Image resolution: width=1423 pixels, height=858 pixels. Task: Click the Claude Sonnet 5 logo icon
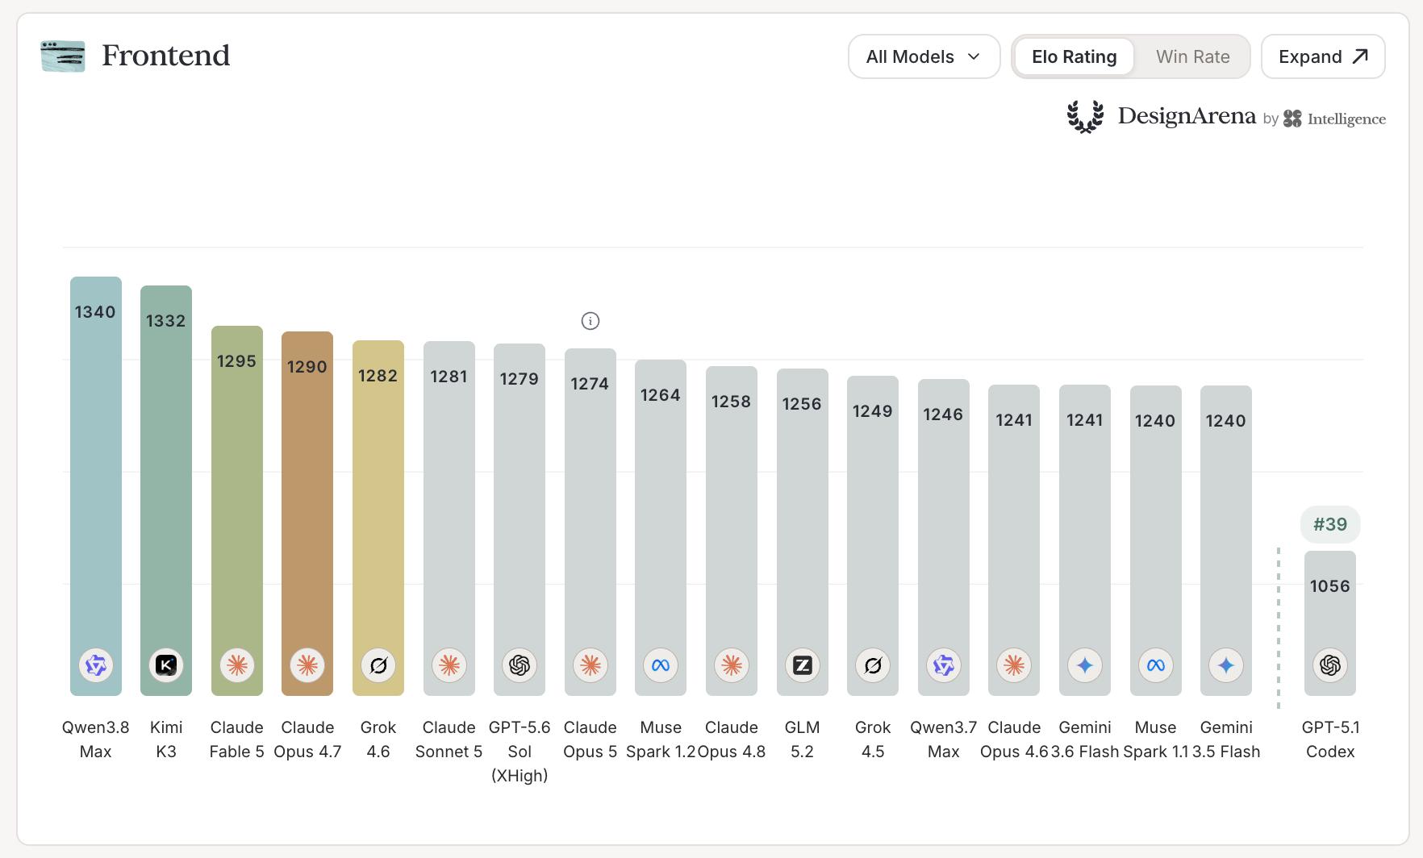click(x=449, y=665)
